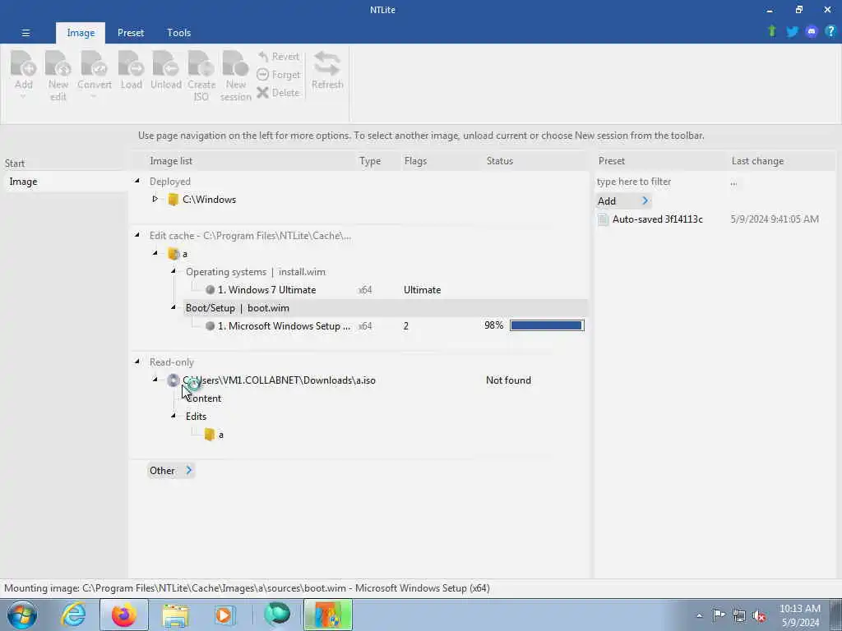Click the Preset column header
Image resolution: width=842 pixels, height=631 pixels.
(611, 161)
